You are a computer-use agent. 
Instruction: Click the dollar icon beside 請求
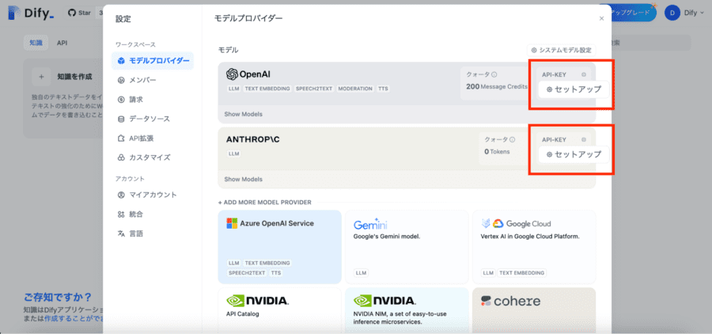point(121,100)
